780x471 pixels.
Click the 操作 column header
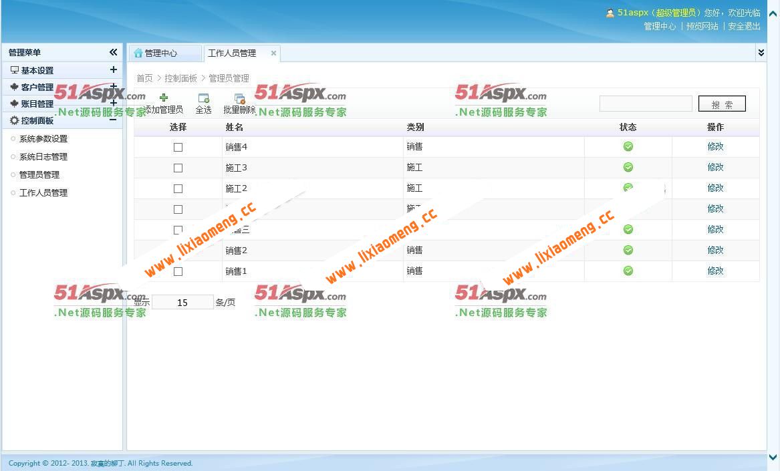coord(715,128)
